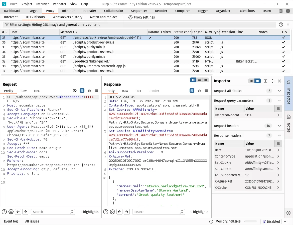
Task: Expand the X-Cache header row chevron
Action: 278,188
